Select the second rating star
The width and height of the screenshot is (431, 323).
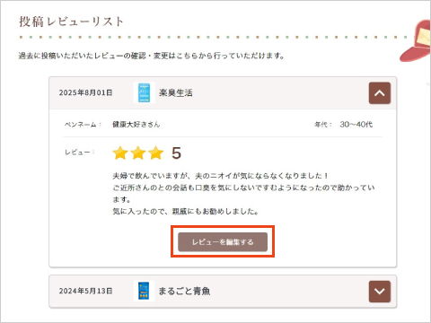(138, 153)
